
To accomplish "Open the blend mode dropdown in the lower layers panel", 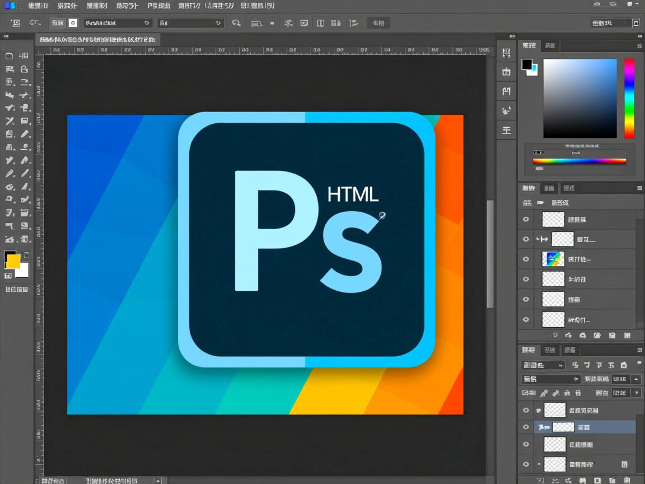I will (550, 379).
